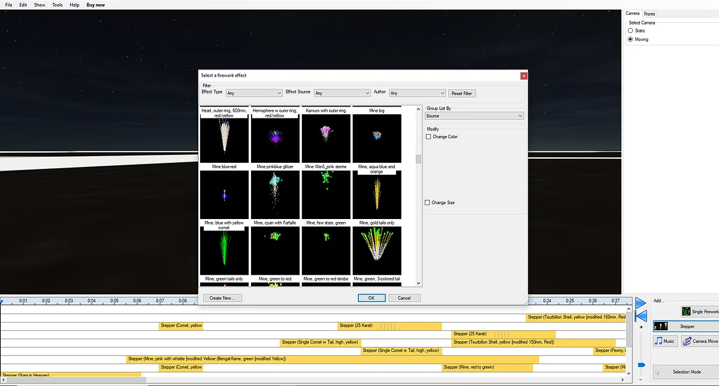Open the File menu
Viewport: 719px width, 386px height.
coord(9,5)
